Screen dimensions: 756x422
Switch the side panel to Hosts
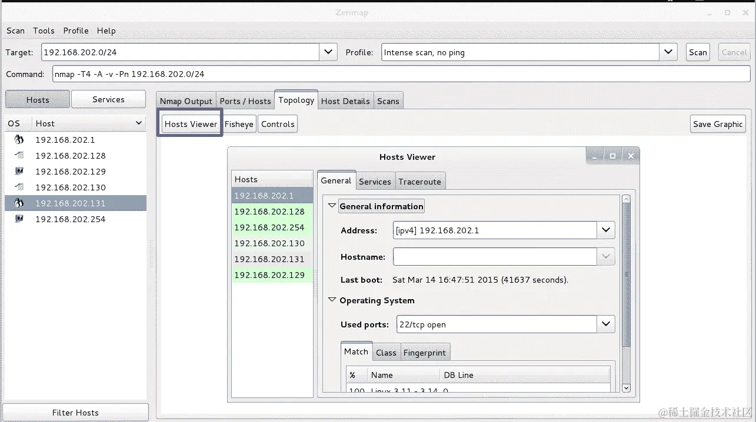38,99
